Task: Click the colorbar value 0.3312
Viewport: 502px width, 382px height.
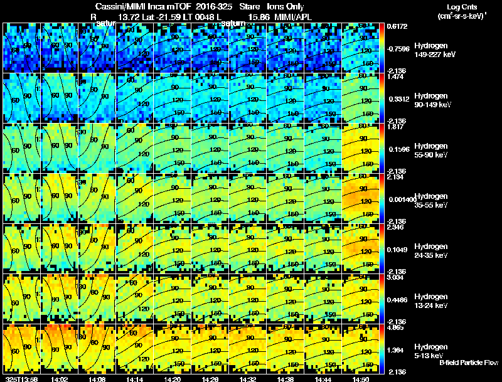Action: [399, 99]
